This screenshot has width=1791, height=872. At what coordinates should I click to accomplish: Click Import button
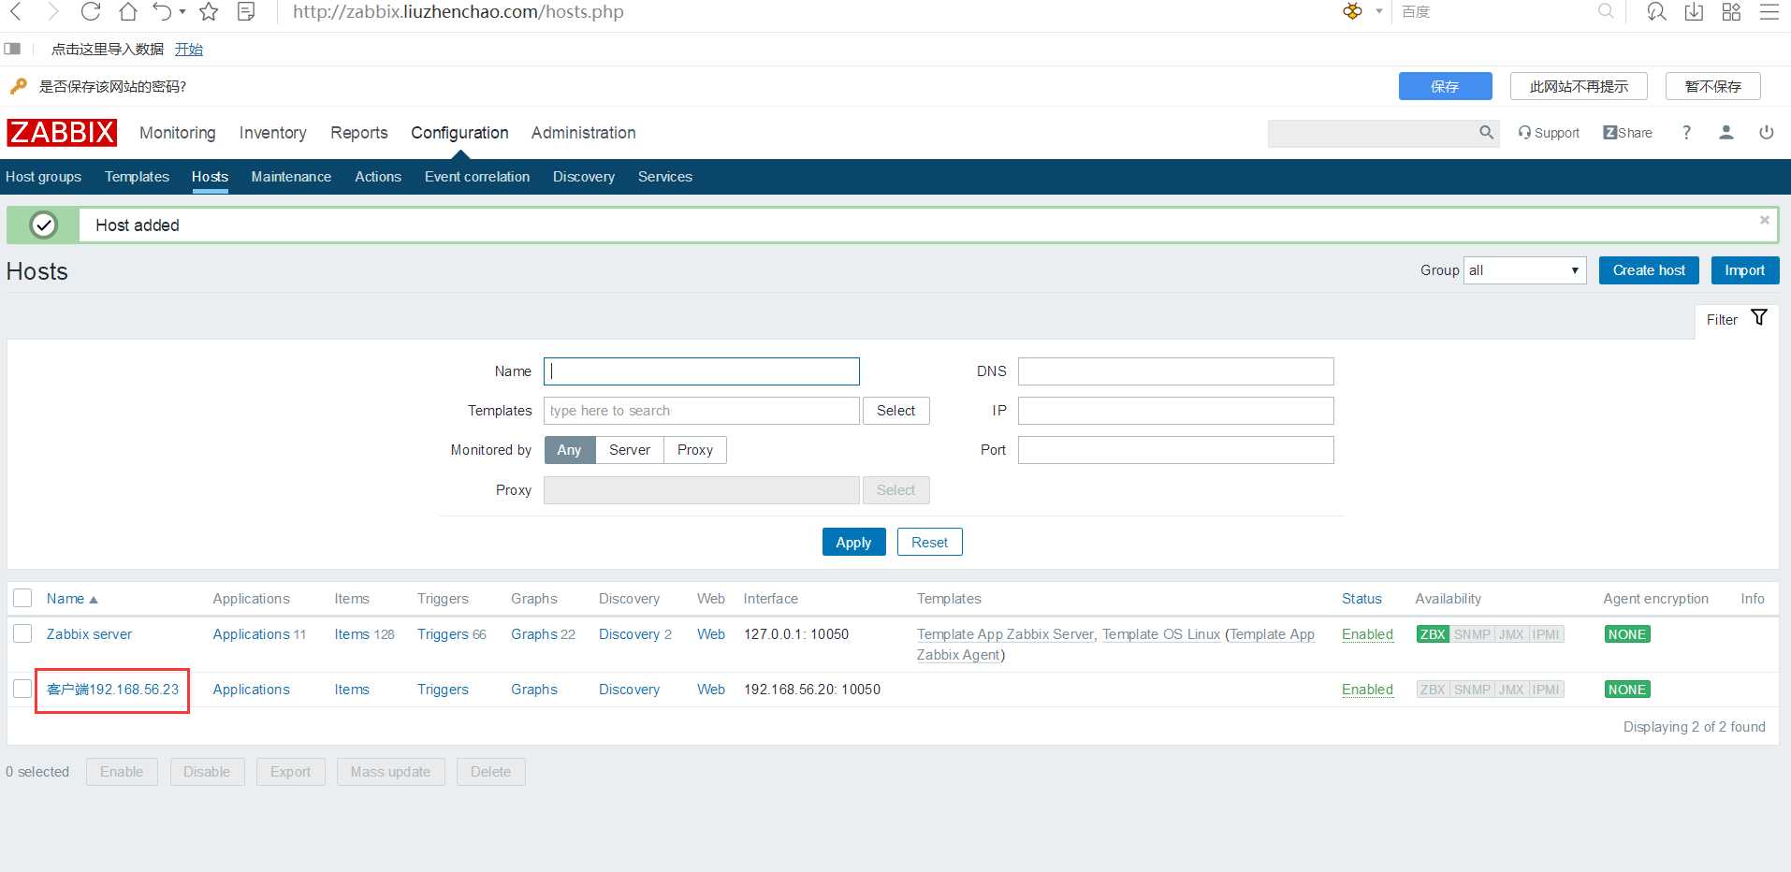click(x=1744, y=270)
